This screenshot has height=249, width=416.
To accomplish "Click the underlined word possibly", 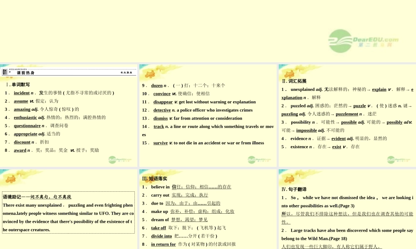I will click(x=394, y=122).
